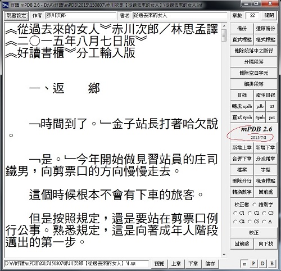Toggle the B mode button
The width and height of the screenshot is (281, 271).
[272, 264]
